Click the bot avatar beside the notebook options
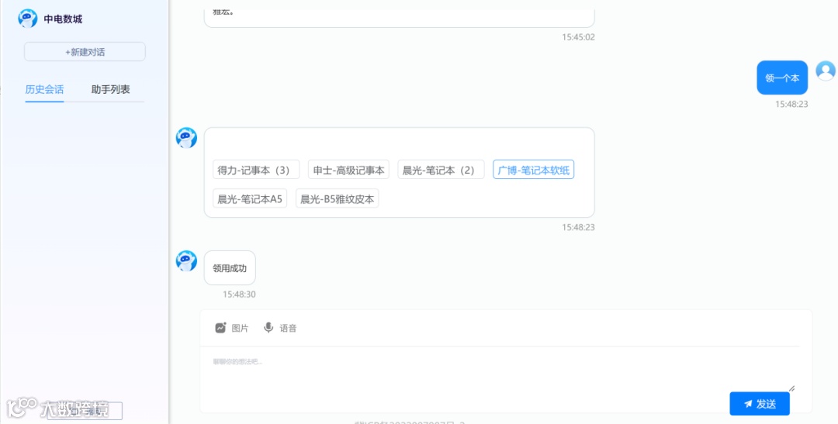838x424 pixels. pyautogui.click(x=186, y=138)
